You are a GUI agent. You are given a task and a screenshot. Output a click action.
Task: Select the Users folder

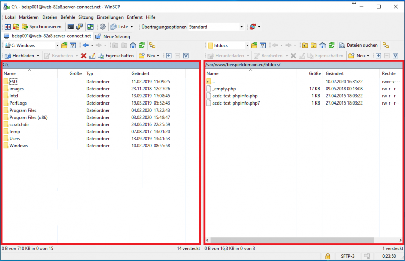(15, 139)
